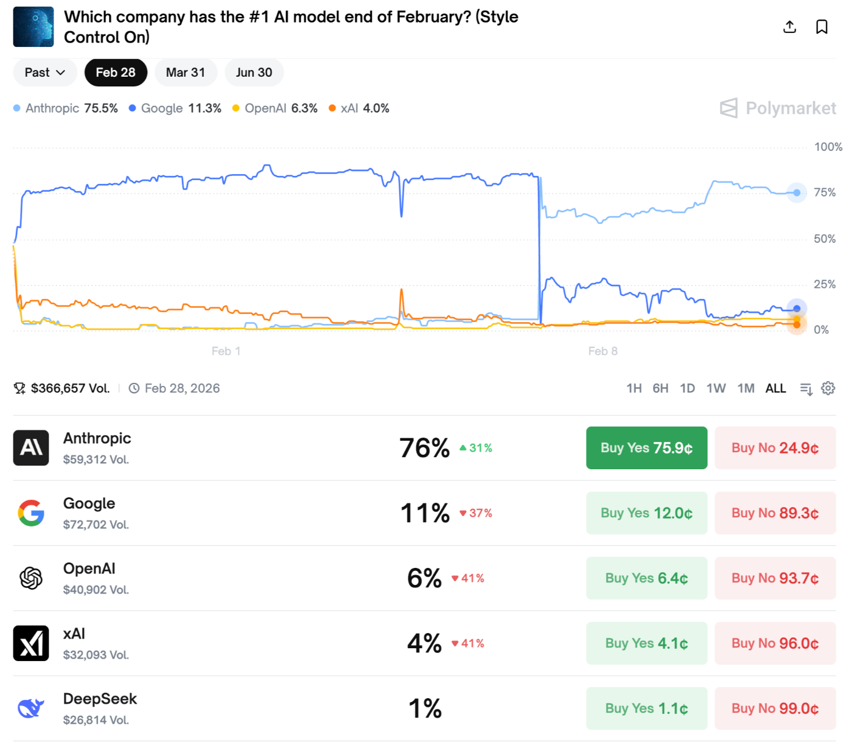Open the Past dropdown

coord(44,72)
